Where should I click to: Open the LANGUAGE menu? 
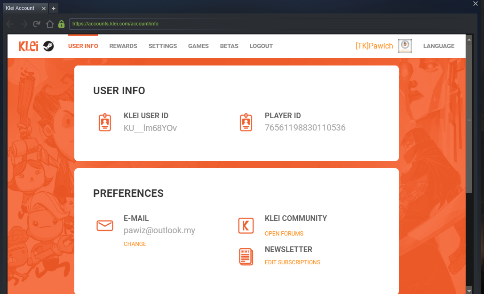coord(439,46)
